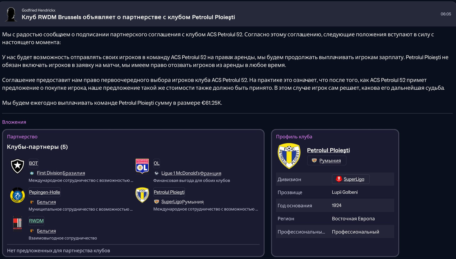Open the RWDM club link
The width and height of the screenshot is (456, 259).
point(36,221)
